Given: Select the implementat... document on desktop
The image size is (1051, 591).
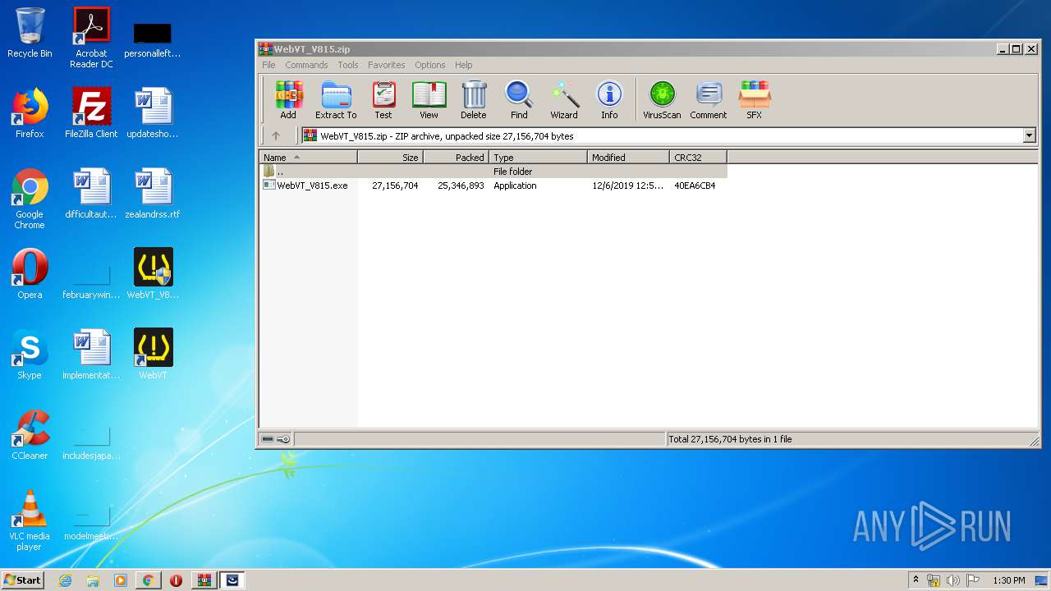Looking at the screenshot, I should tap(91, 355).
